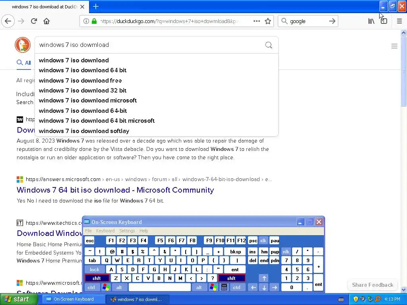407x305 pixels.
Task: Click the up arrow key on On-Screen Keyboard
Action: click(x=264, y=278)
